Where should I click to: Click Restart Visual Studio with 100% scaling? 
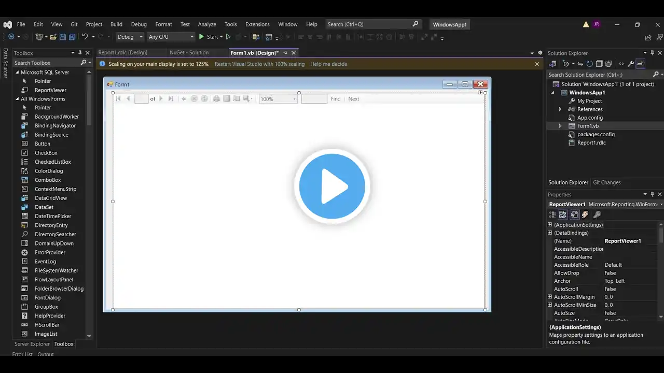pos(259,64)
